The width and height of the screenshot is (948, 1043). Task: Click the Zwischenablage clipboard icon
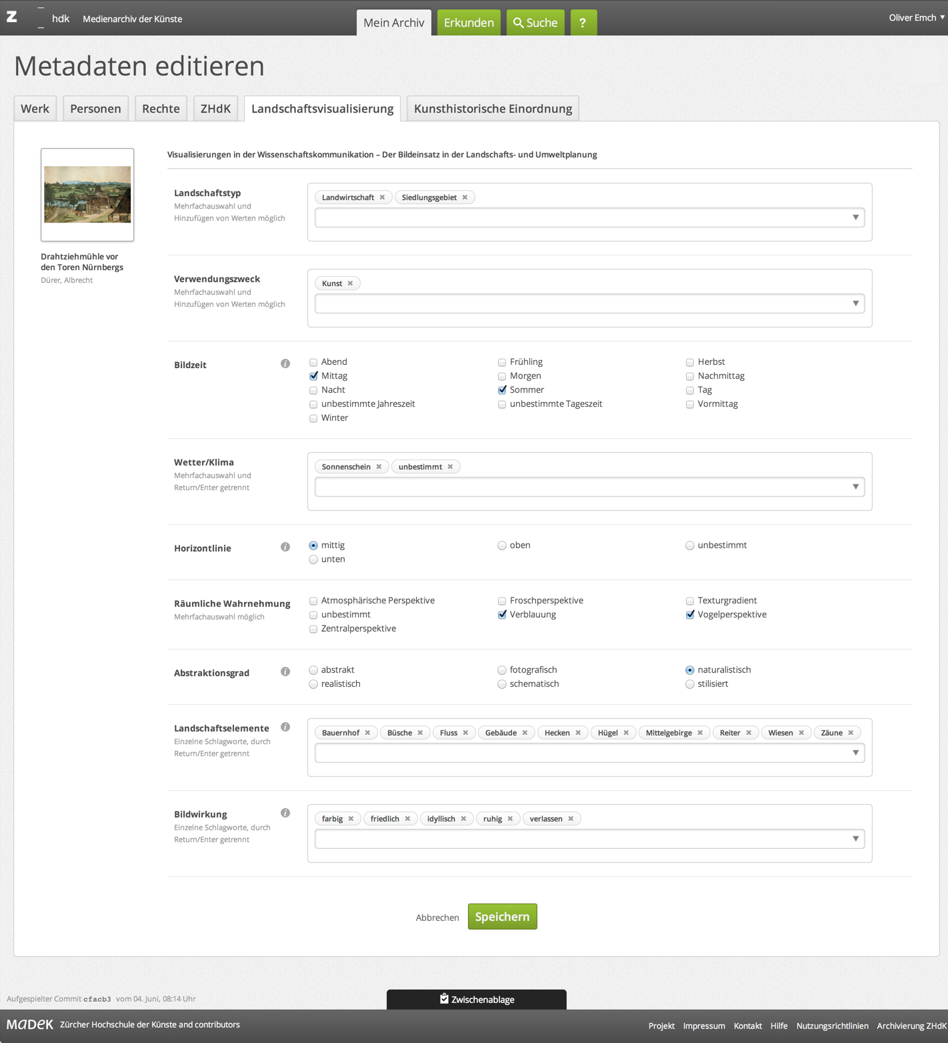tap(444, 999)
